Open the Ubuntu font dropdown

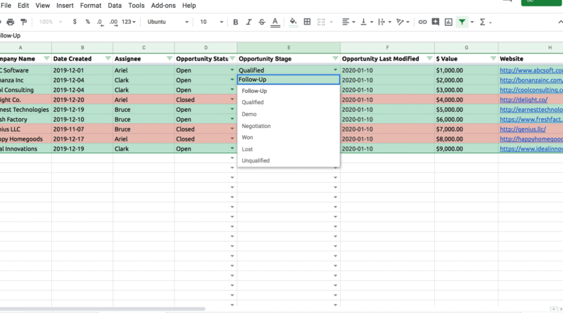(x=167, y=22)
